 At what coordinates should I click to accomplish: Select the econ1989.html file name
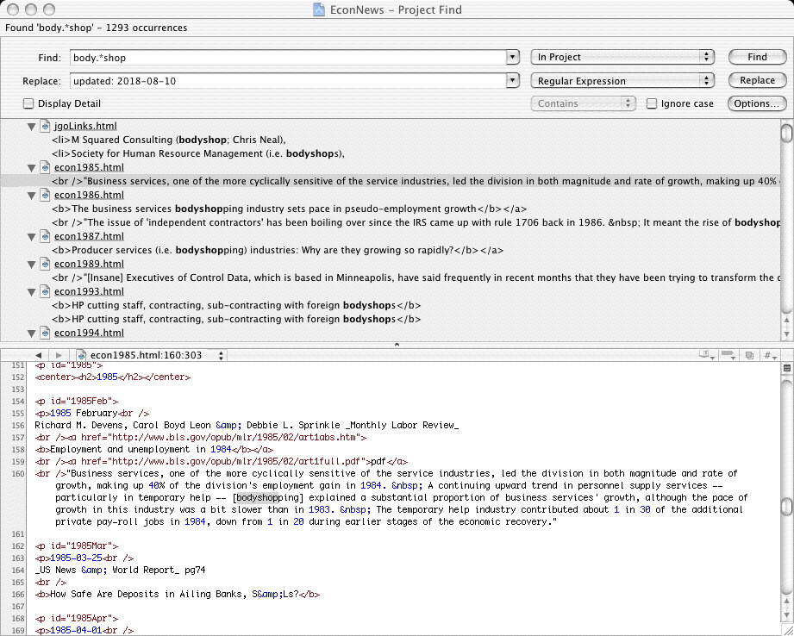[89, 264]
